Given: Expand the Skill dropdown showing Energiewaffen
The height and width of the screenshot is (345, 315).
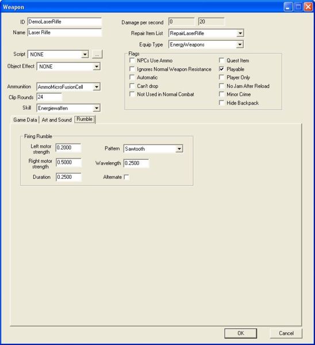Looking at the screenshot, I should tap(97, 108).
